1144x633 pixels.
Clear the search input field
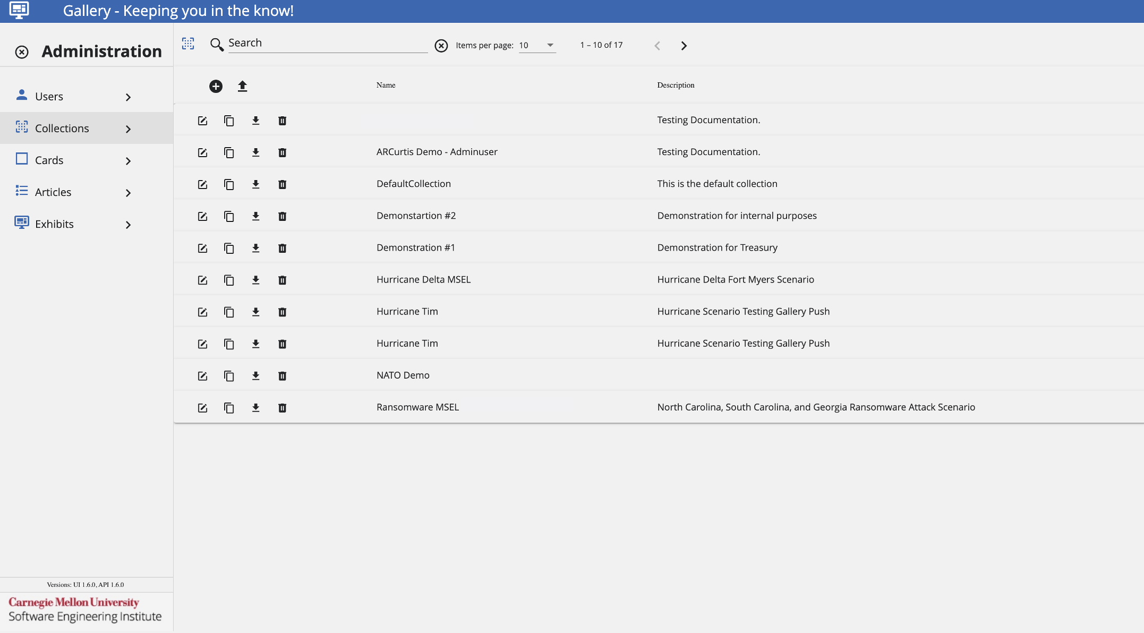coord(441,45)
